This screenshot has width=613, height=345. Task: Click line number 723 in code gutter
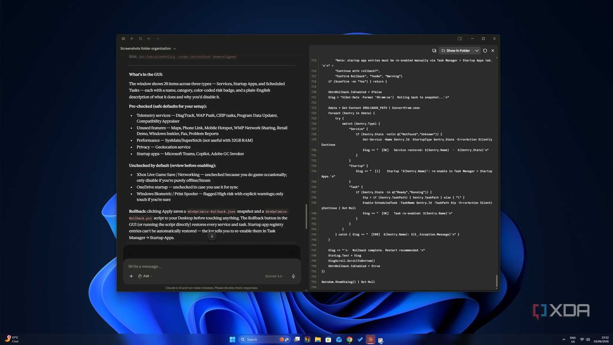click(314, 108)
